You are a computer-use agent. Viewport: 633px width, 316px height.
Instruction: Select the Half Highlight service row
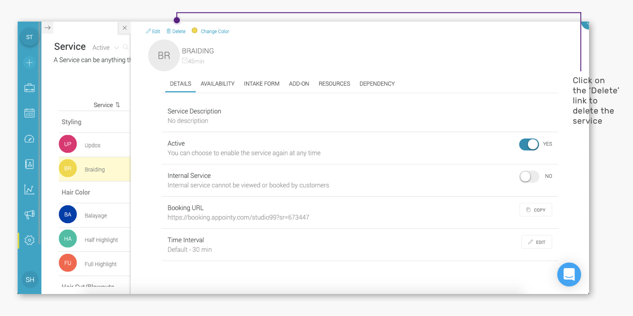[95, 239]
